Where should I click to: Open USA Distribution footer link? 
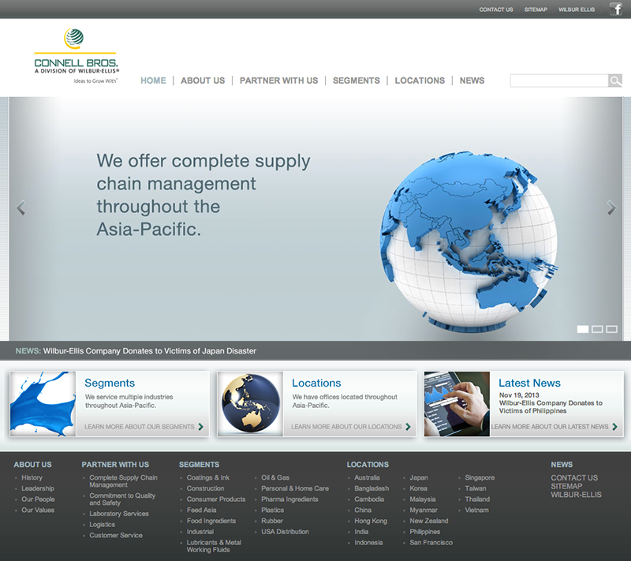click(x=286, y=532)
